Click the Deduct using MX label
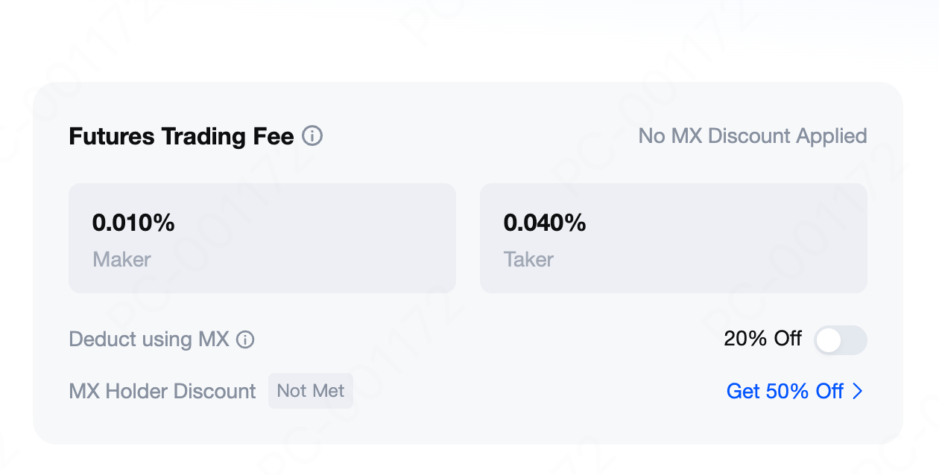This screenshot has height=475, width=939. [x=149, y=339]
